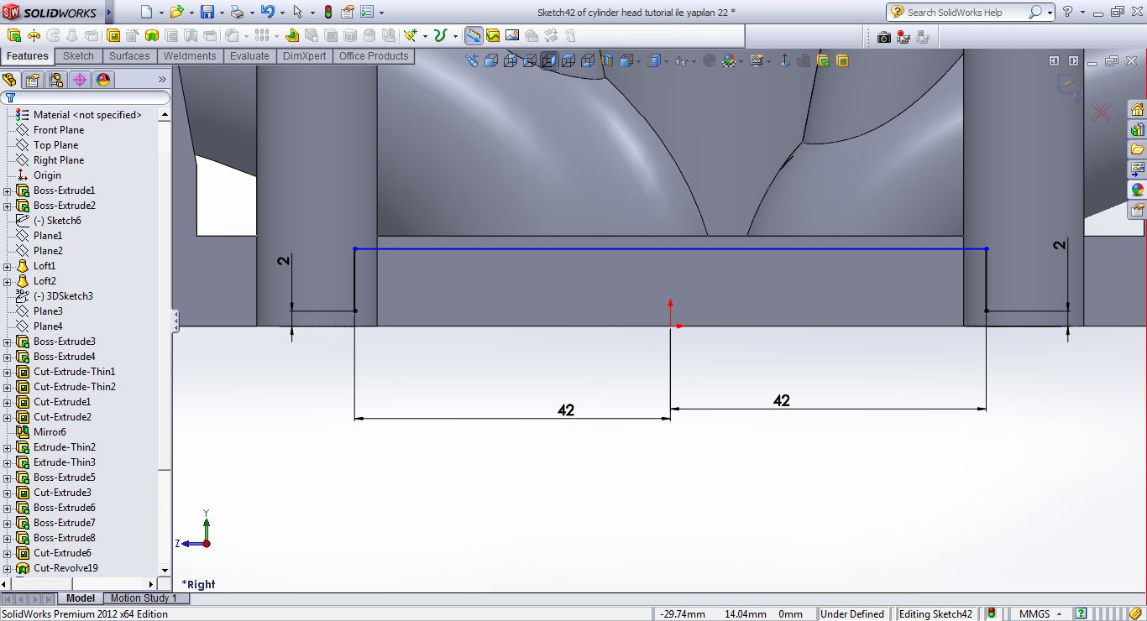The width and height of the screenshot is (1147, 621).
Task: Exit the sketch using the confirmation corner icon
Action: pos(1068,87)
